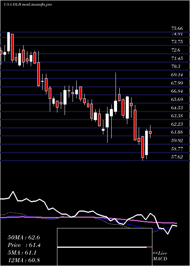Screen dimensions: 190x266
Task: Click the 63.38 price axis label
Action: pos(177,116)
